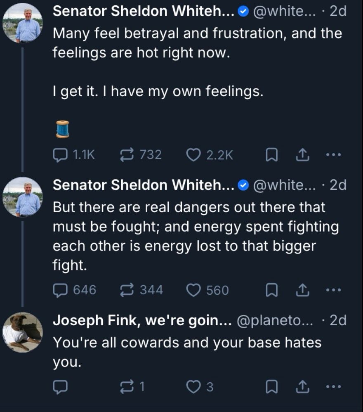Like the tweet with 560 likes

[192, 290]
